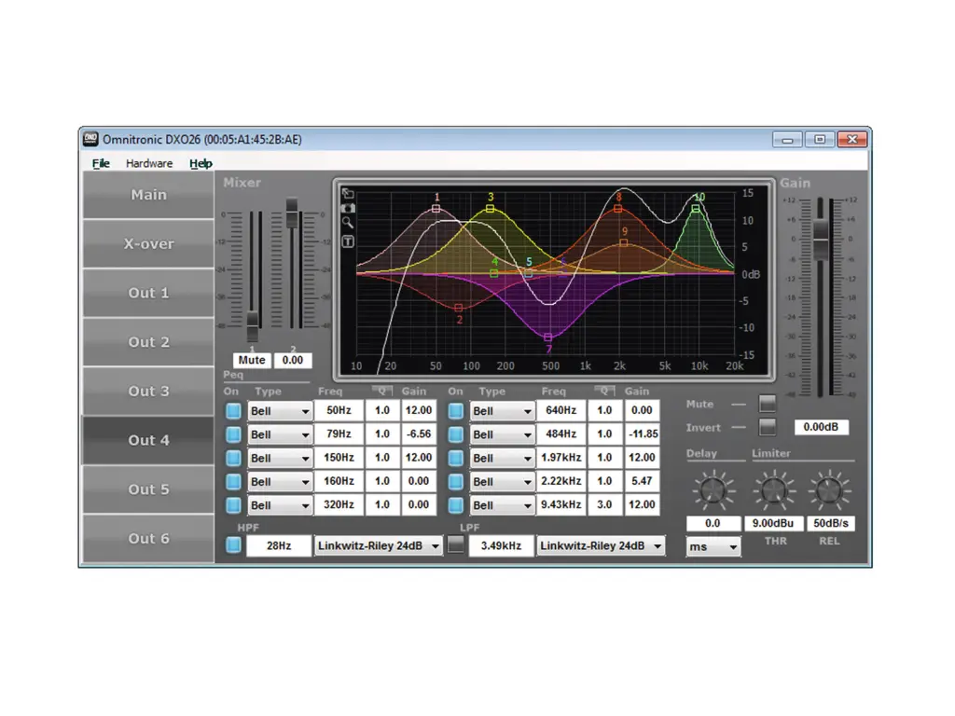Switch to the X-over tab

tap(148, 244)
